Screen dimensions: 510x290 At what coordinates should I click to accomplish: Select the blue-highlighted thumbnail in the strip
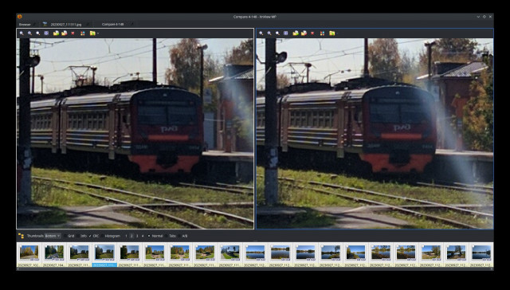click(x=104, y=255)
